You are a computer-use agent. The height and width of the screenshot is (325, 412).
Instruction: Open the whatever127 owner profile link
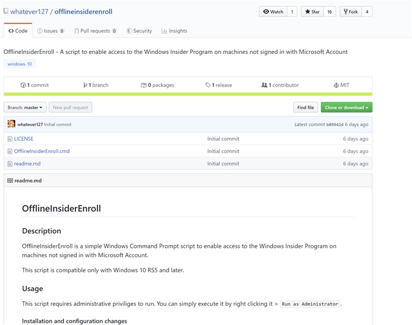tap(29, 11)
